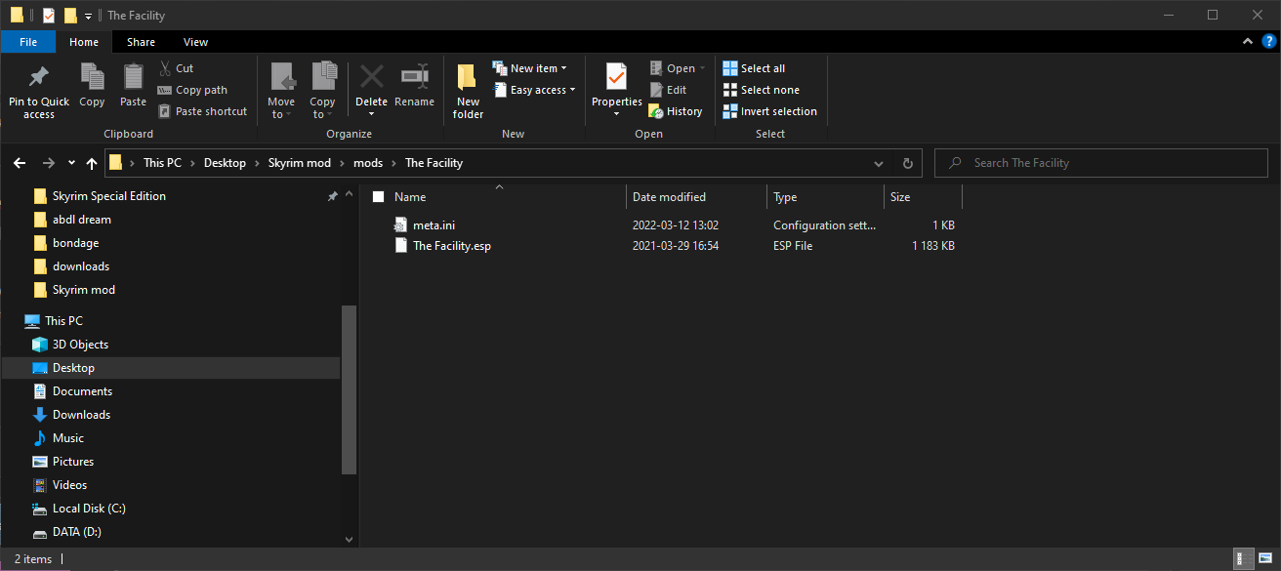Open the Easy access dropdown
The height and width of the screenshot is (571, 1281).
[534, 90]
